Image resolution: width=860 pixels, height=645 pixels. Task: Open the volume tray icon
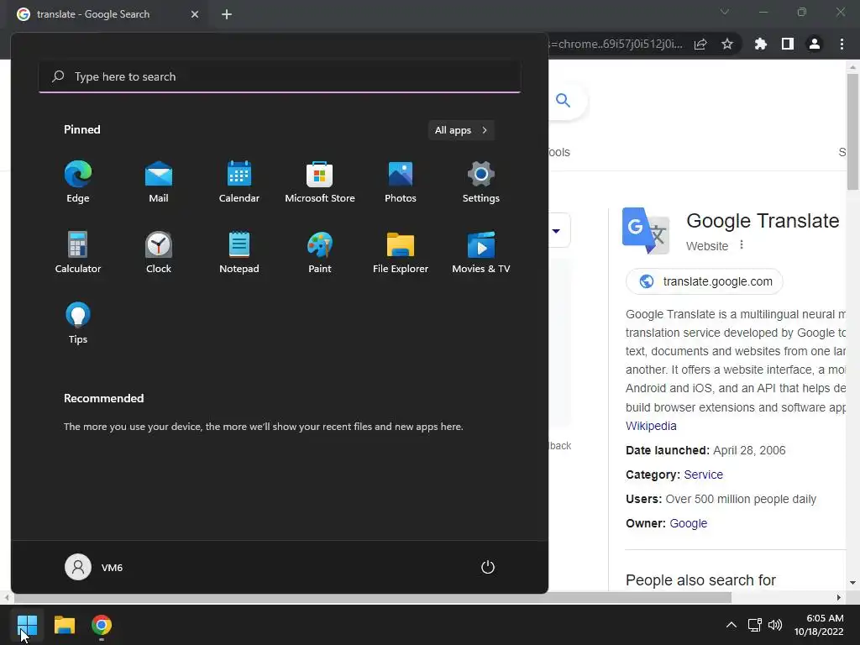pyautogui.click(x=775, y=625)
